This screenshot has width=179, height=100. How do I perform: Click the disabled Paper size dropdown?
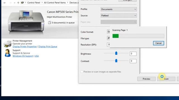119,22
